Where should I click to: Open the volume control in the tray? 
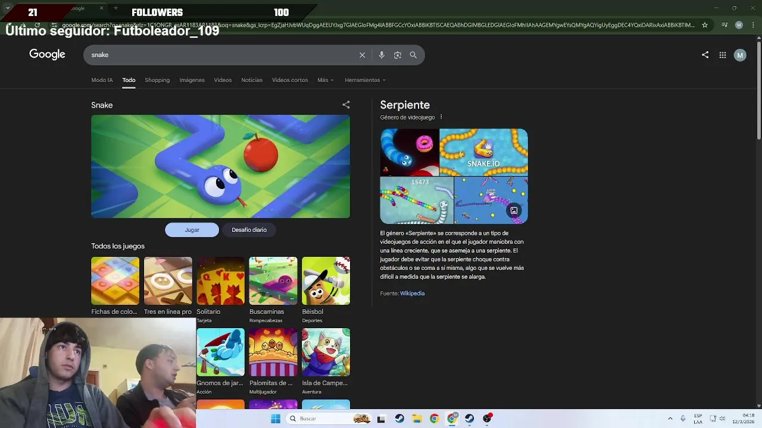point(723,418)
